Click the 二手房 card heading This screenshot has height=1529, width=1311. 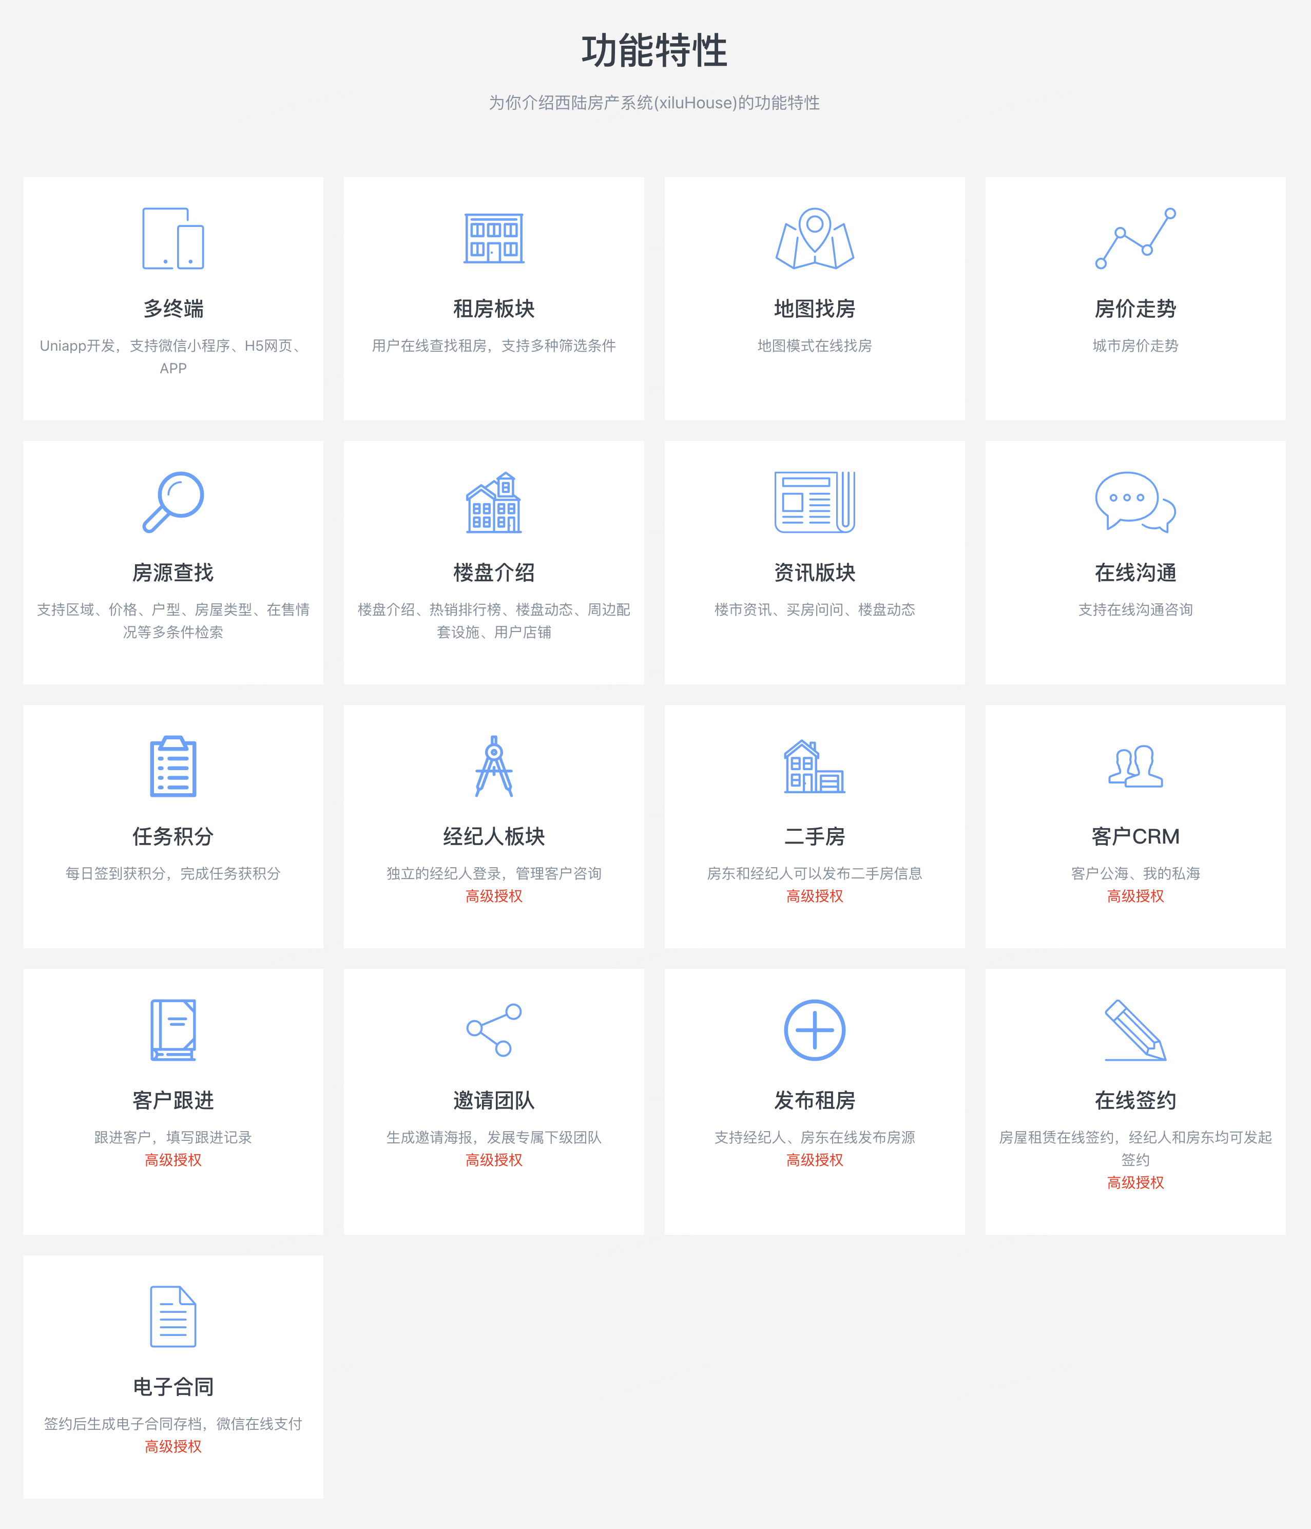point(815,836)
